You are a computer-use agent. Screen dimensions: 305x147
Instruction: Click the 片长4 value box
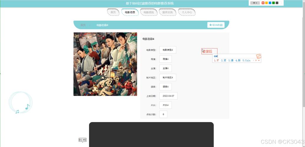[x=166, y=105]
